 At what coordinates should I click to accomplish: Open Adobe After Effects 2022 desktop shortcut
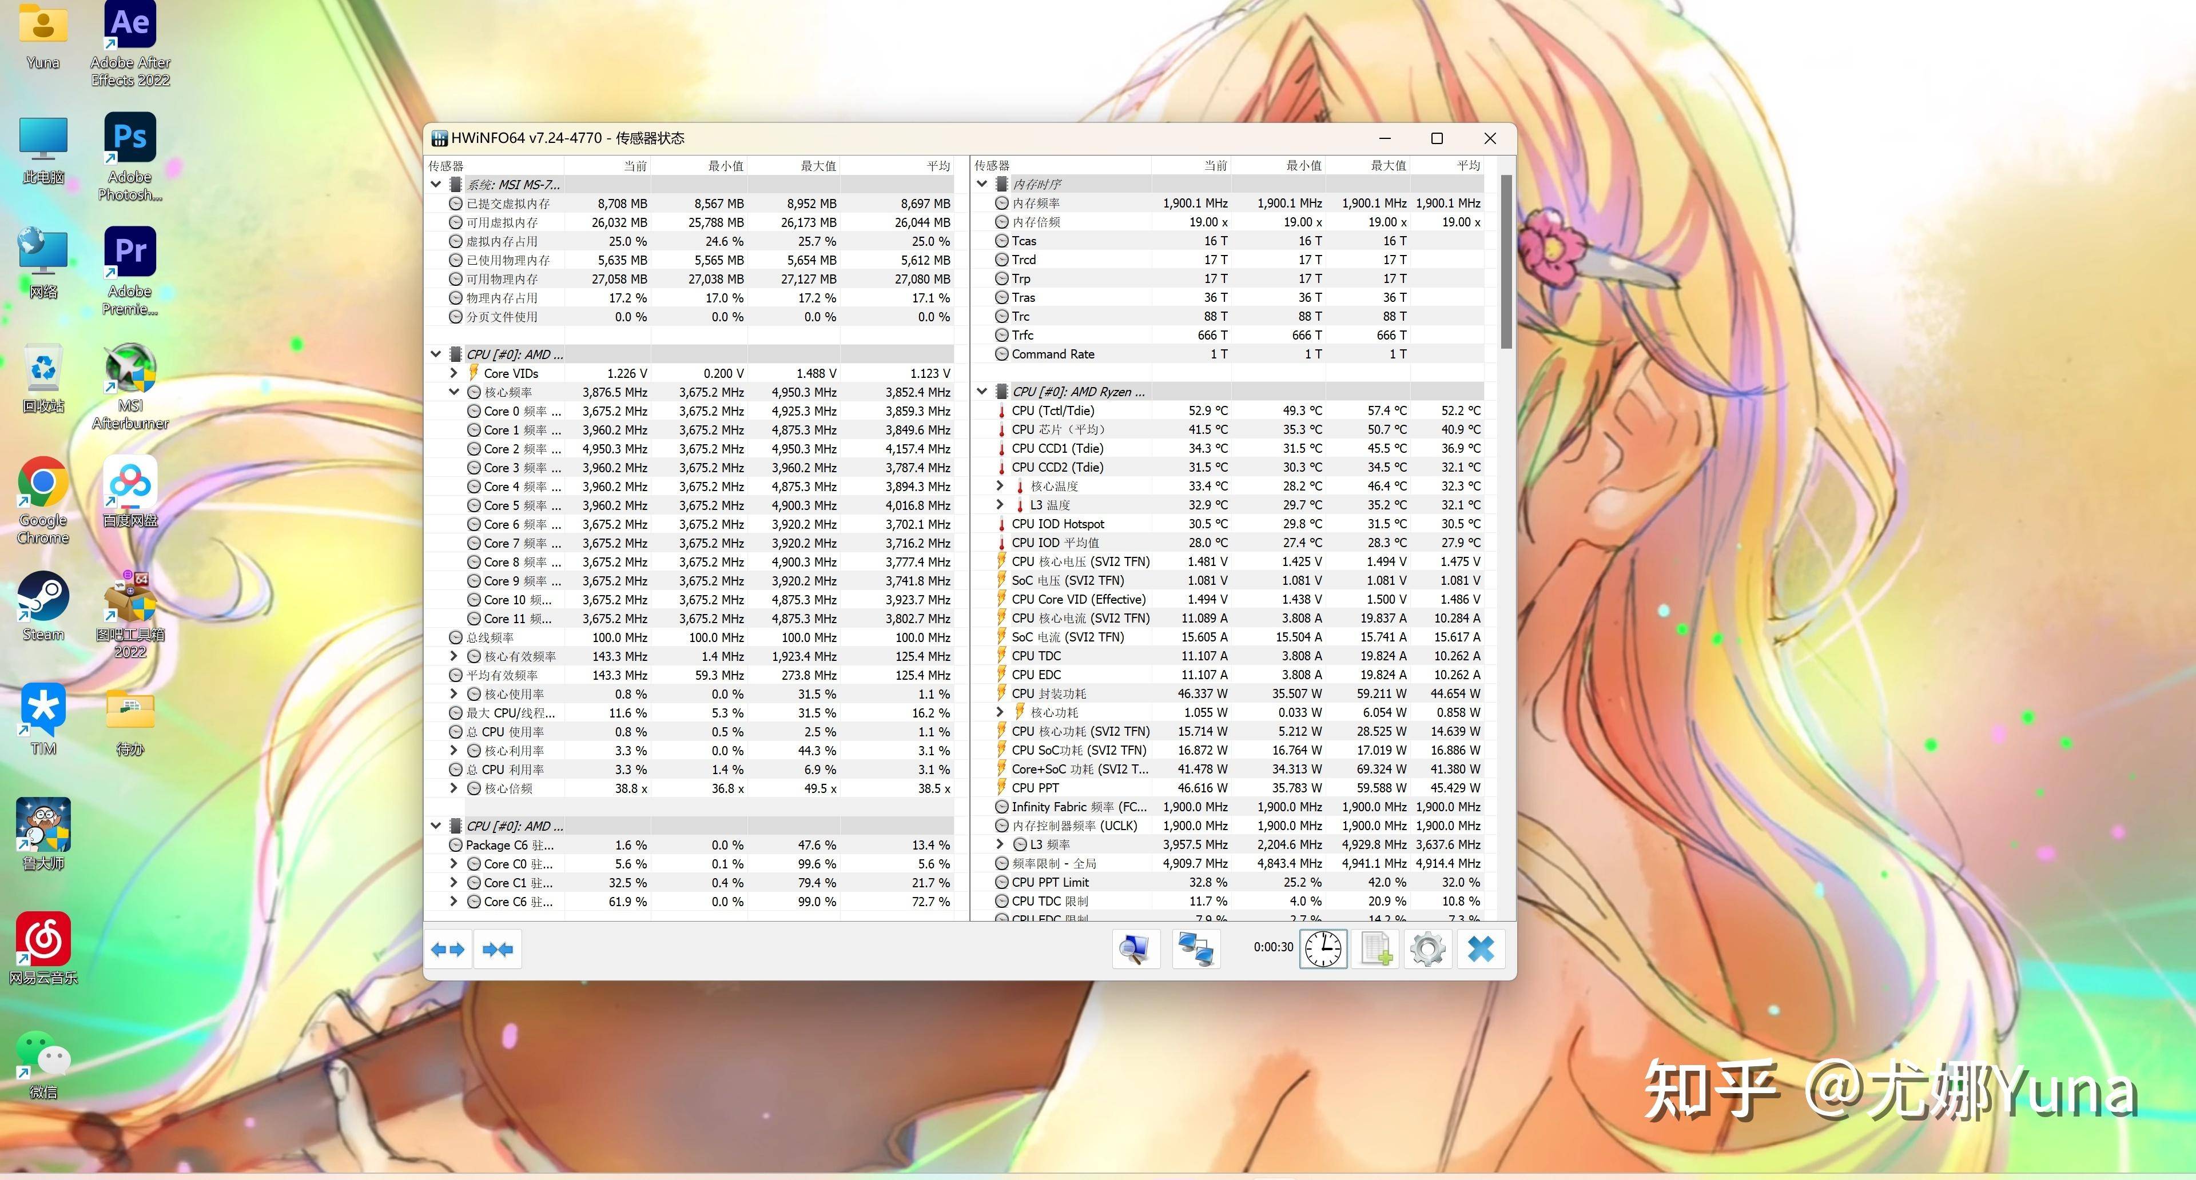coord(130,43)
